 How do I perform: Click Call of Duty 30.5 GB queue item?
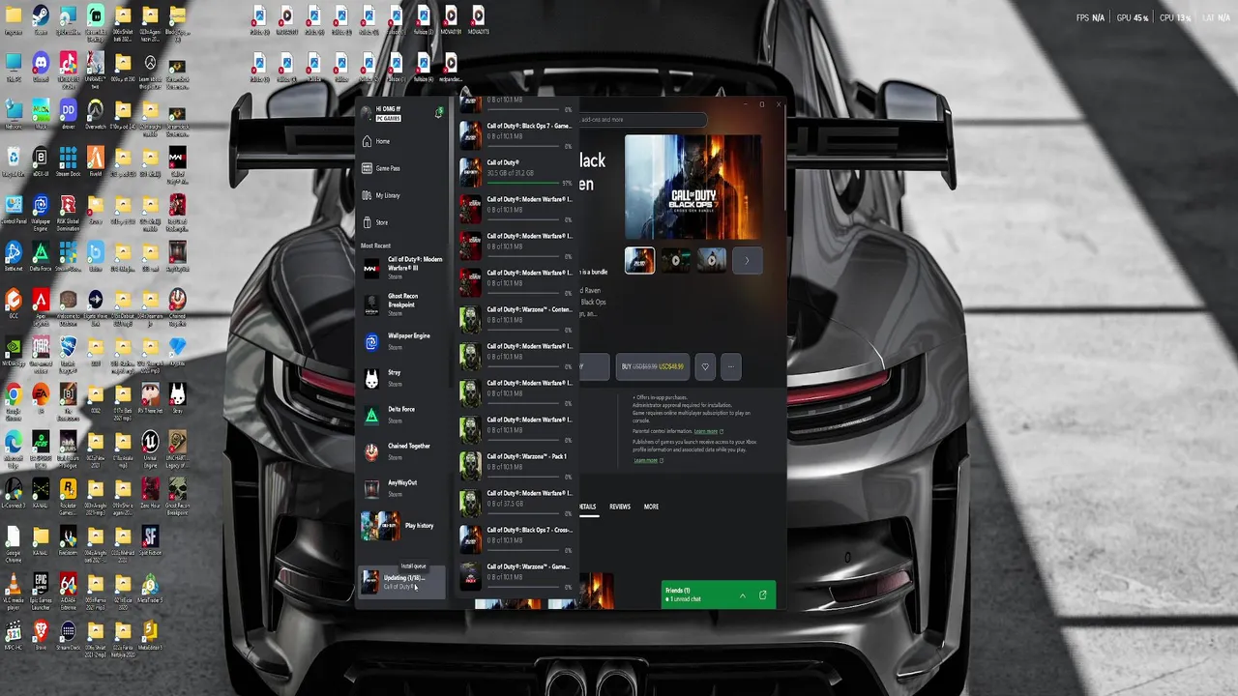(x=516, y=170)
